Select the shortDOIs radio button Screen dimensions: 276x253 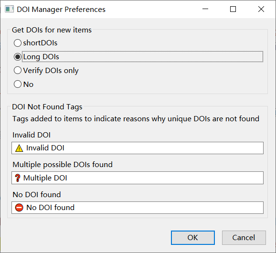[x=18, y=43]
